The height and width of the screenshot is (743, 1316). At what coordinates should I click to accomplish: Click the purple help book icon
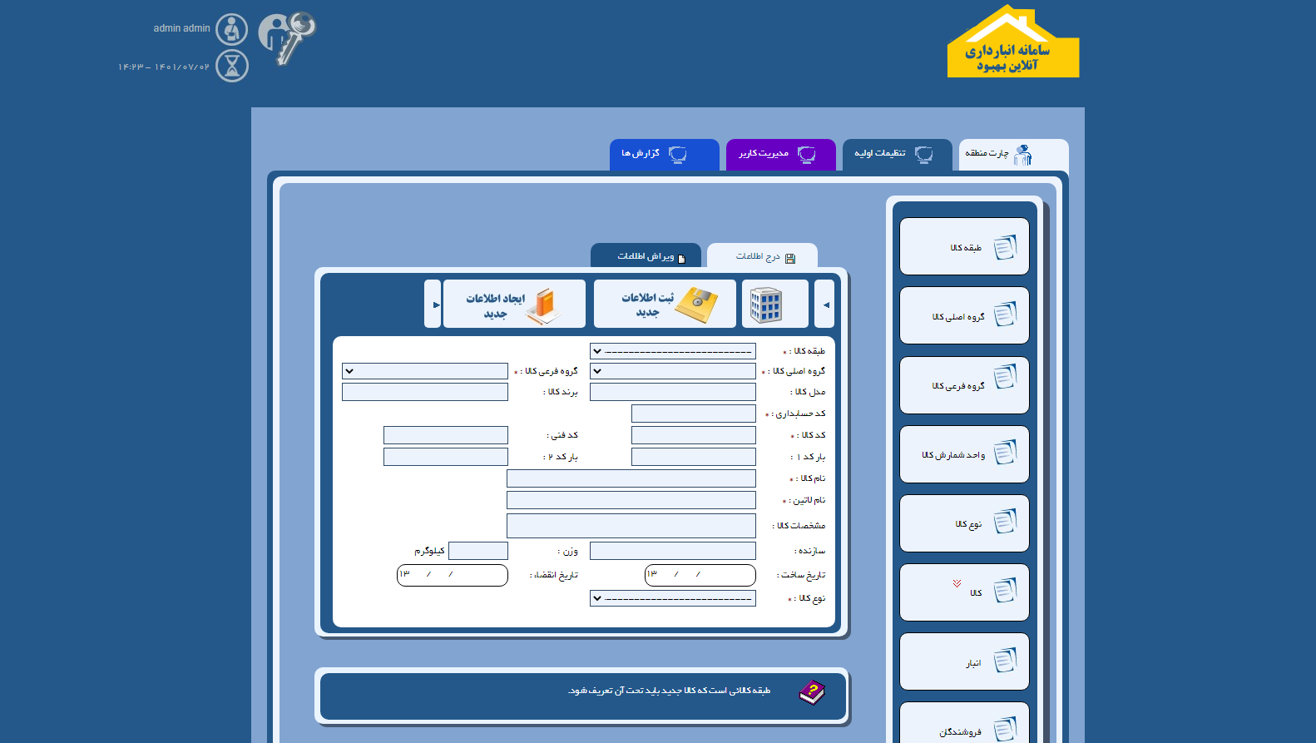click(x=811, y=692)
